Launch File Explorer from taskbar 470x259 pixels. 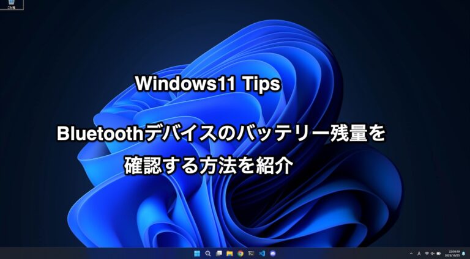(x=229, y=254)
